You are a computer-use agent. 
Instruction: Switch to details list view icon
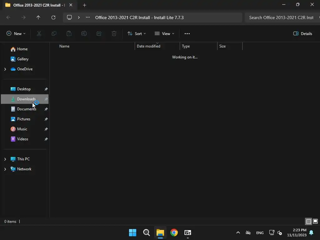(308, 221)
